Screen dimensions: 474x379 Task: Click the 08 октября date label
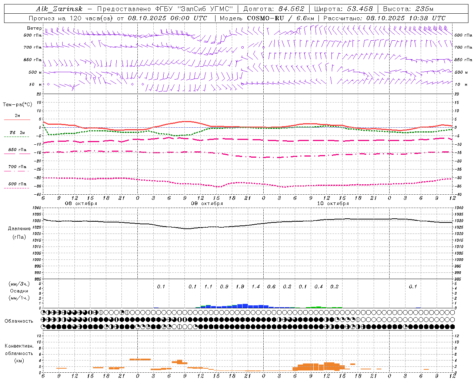(81, 204)
